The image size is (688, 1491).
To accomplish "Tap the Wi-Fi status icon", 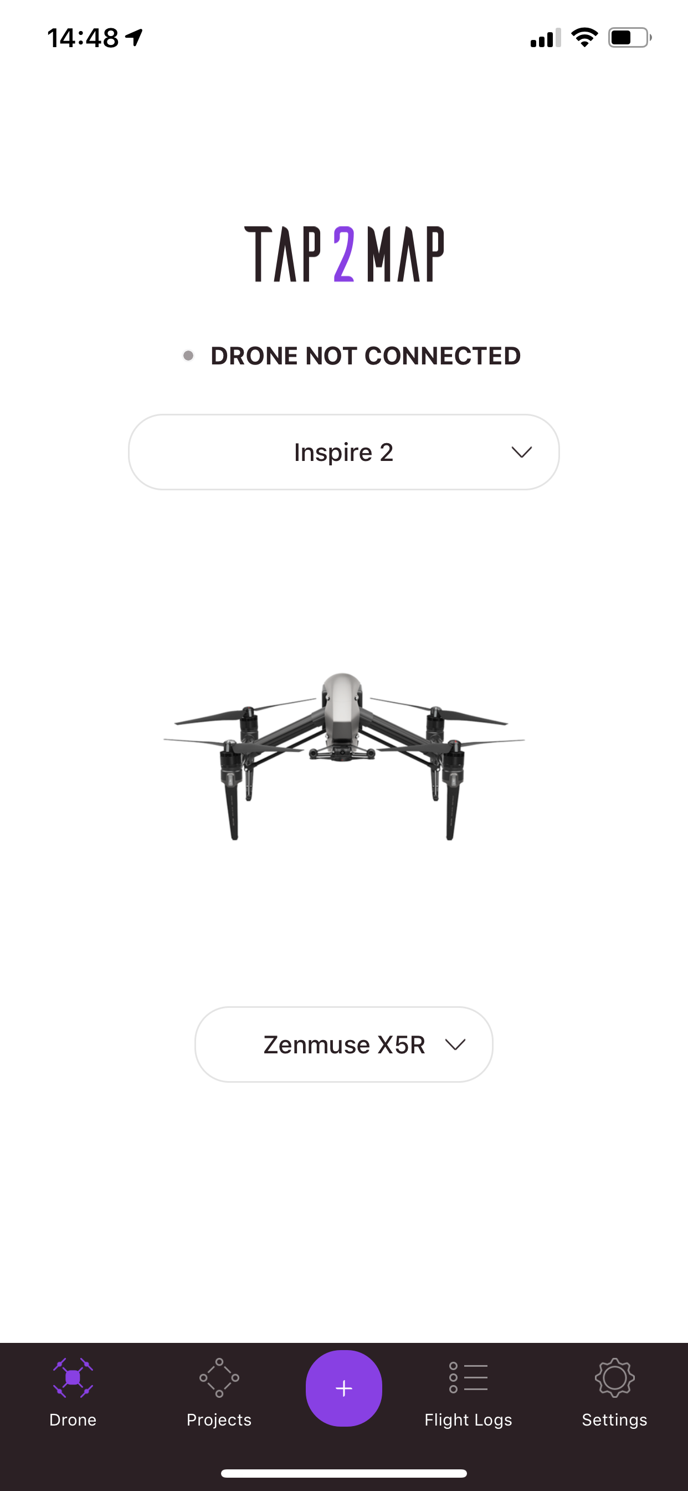I will point(584,38).
